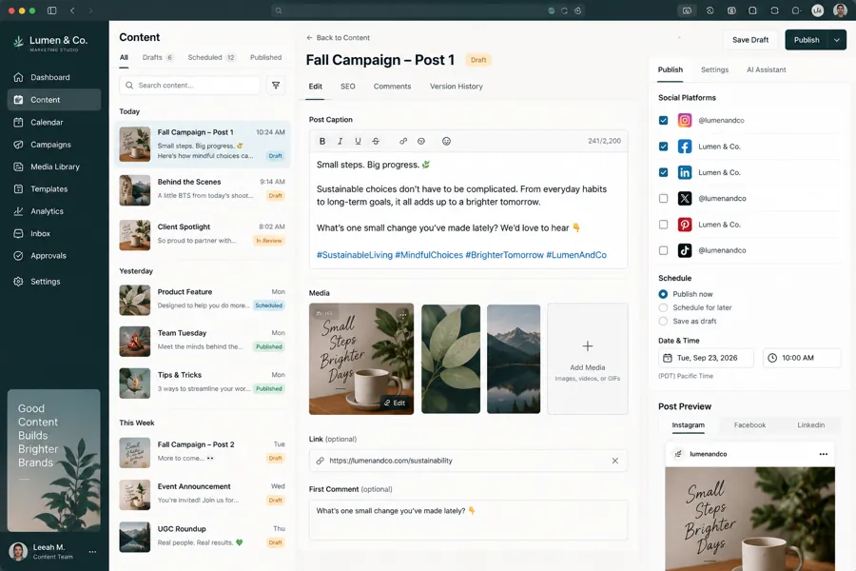Enable the TikTok @lumenandco checkbox
This screenshot has height=571, width=856.
(x=663, y=250)
